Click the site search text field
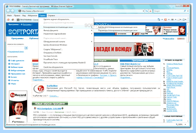196x133 pixels. pyautogui.click(x=16, y=48)
